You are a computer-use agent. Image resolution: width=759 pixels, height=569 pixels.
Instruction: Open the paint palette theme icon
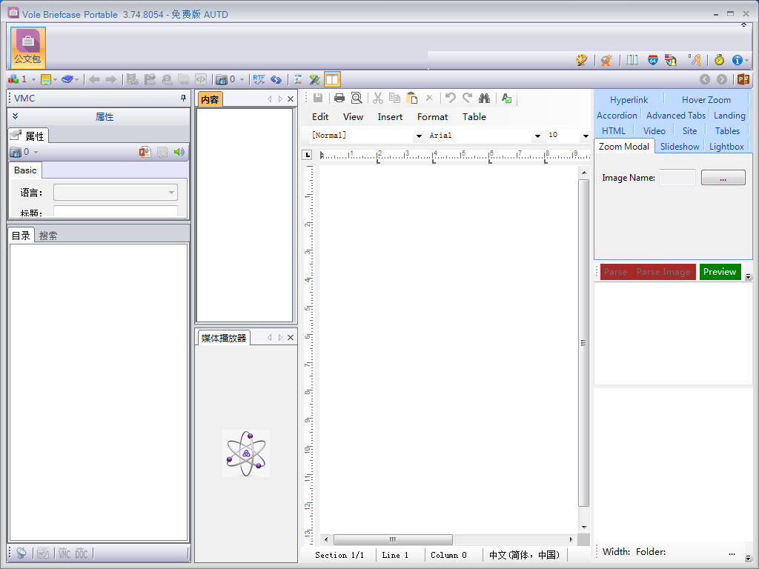[x=581, y=60]
